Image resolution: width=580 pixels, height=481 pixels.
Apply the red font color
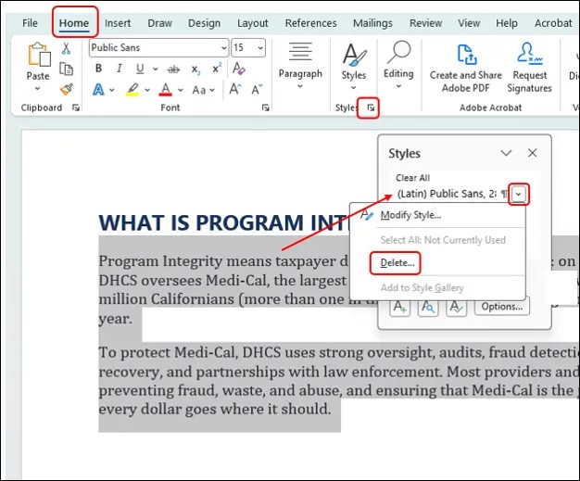[x=165, y=90]
